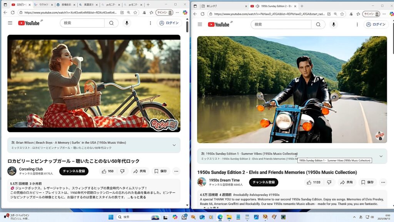Switch to the 新しいタブ tab in right window
Viewport: 394px width, 222px height.
coord(224,6)
